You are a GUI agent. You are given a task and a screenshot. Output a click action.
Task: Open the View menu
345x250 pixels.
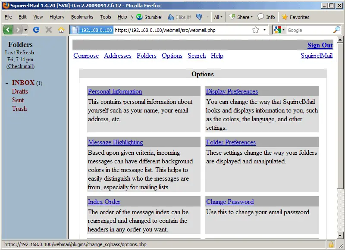point(38,17)
